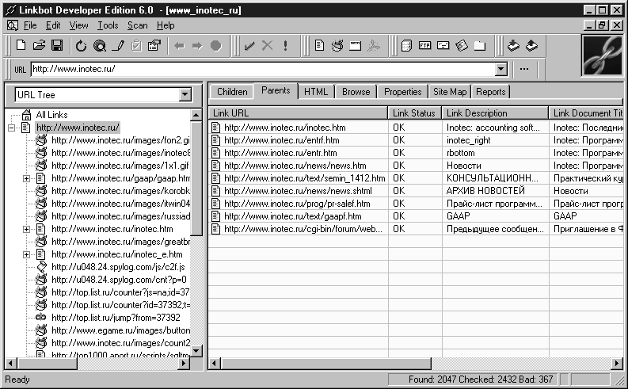This screenshot has height=389, width=628.
Task: Open the Help menu
Action: click(166, 25)
